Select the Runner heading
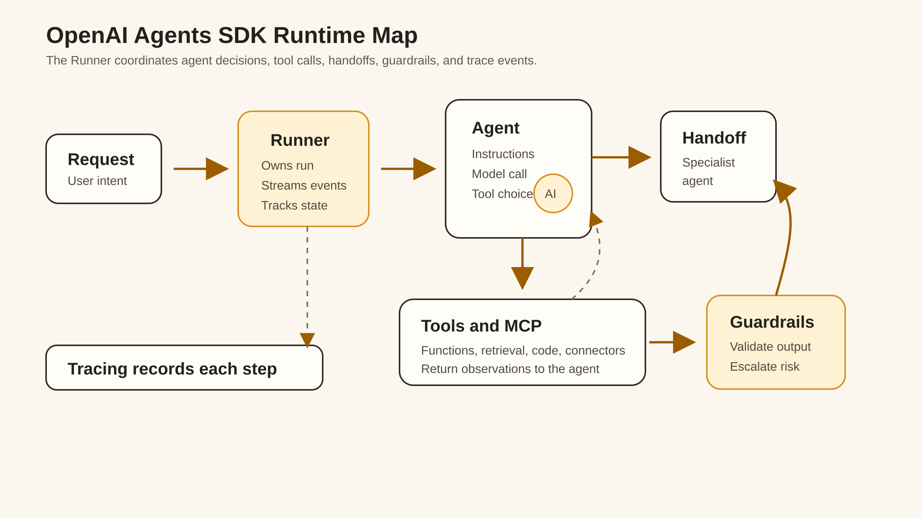 coord(300,140)
